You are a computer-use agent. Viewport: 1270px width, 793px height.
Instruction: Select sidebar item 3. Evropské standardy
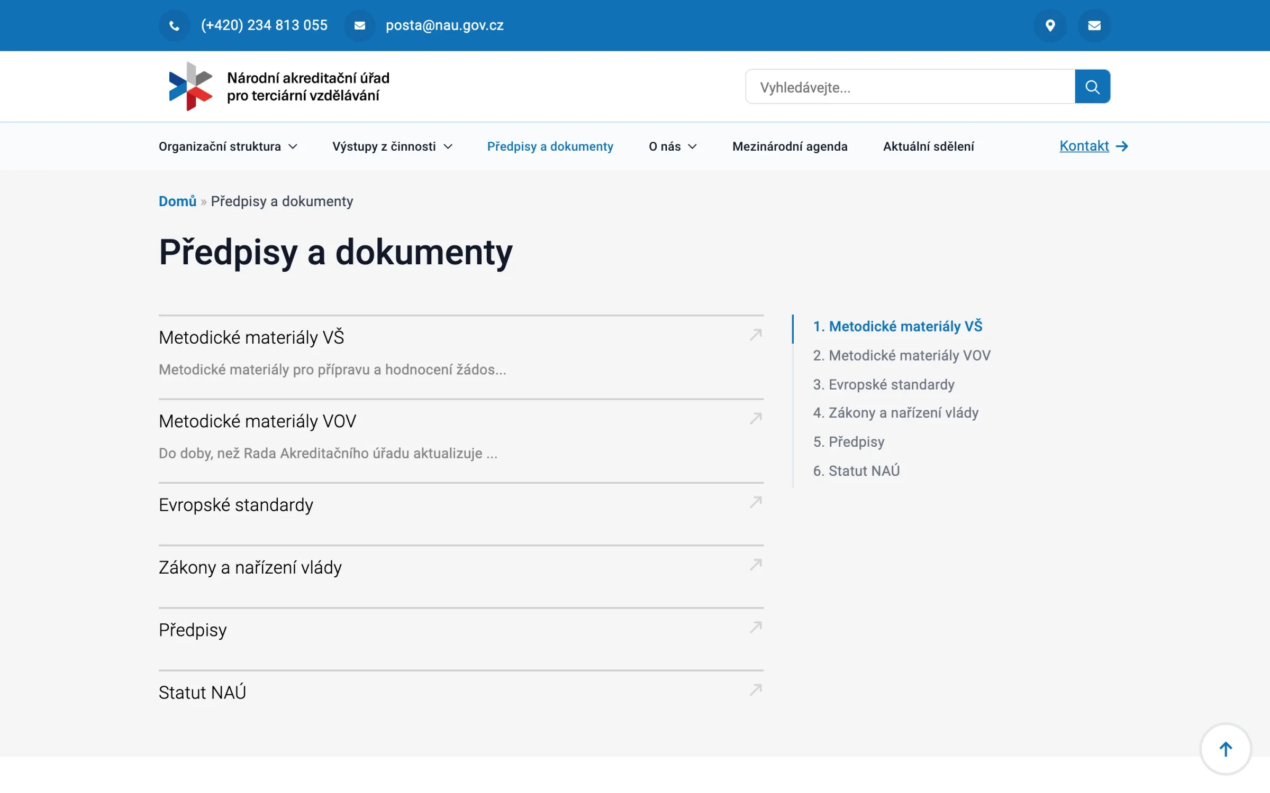click(884, 385)
